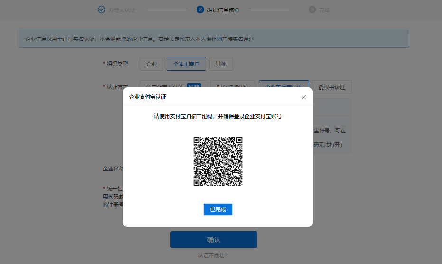This screenshot has width=442, height=264.
Task: Choose 法定代表人认证 verification method
Action: [x=173, y=85]
